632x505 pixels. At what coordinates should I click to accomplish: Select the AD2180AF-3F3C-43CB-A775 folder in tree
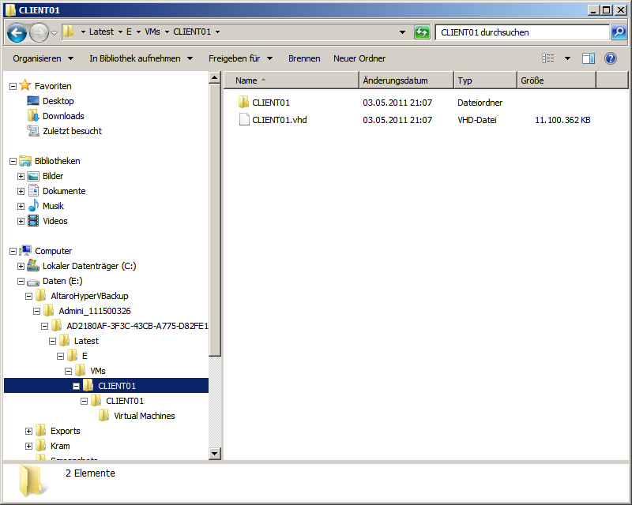click(x=137, y=326)
